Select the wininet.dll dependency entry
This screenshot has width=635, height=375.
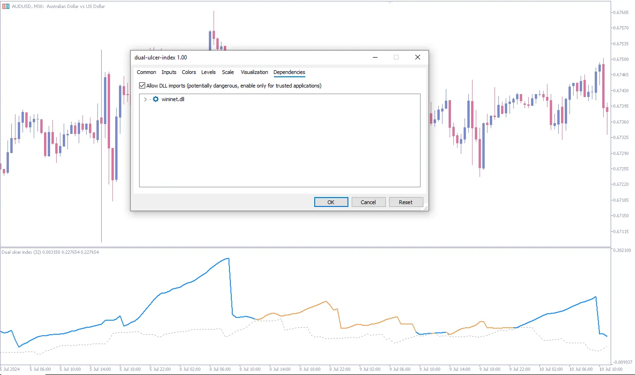173,99
